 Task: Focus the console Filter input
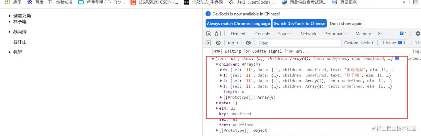point(299,43)
